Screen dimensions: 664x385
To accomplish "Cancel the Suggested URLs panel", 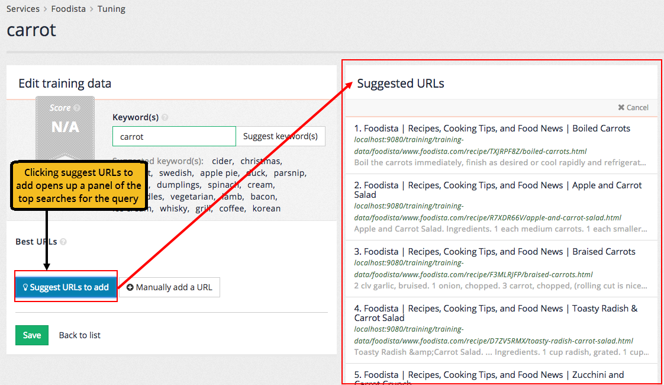I will 633,107.
